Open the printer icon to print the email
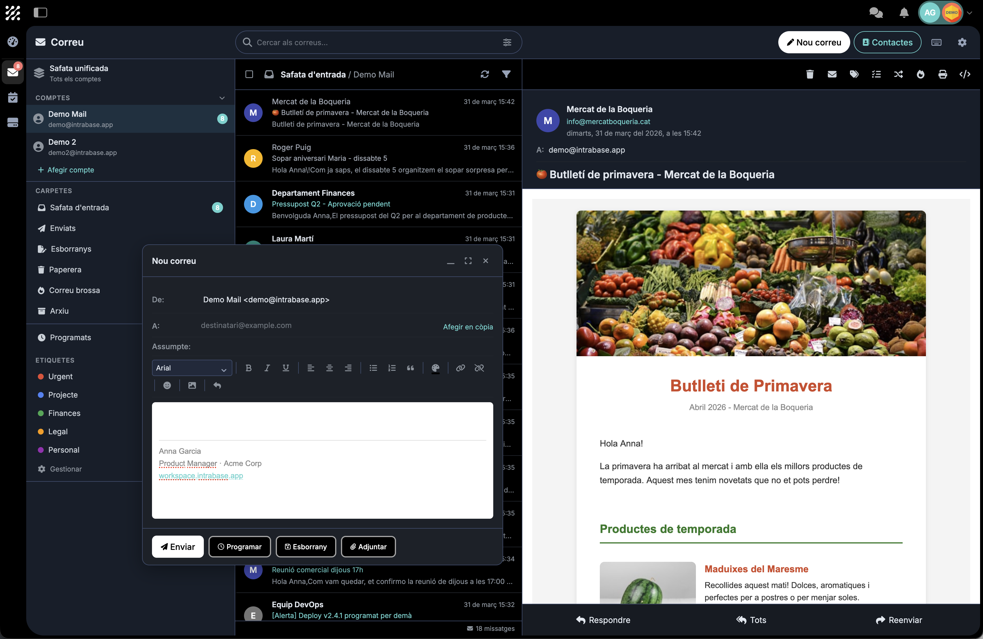The height and width of the screenshot is (639, 983). pos(943,74)
